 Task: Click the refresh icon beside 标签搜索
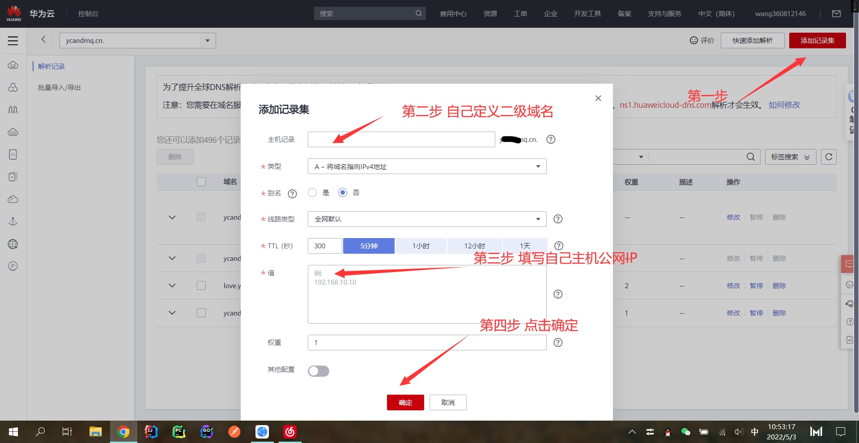pyautogui.click(x=829, y=157)
